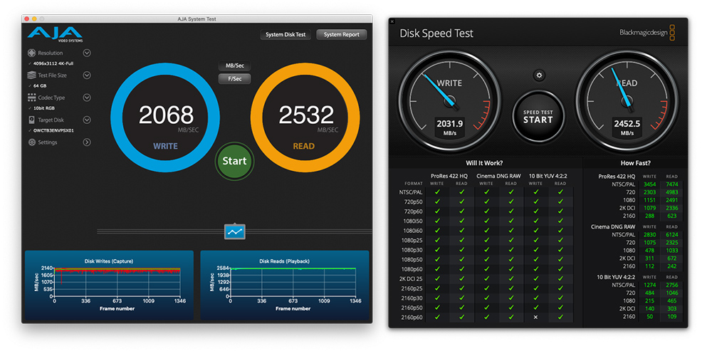
Task: Click Speed Test Start in Blackmagic
Action: coord(538,116)
